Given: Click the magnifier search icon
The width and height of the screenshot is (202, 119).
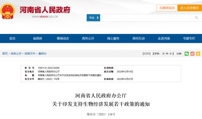Looking at the screenshot, I should point(196,18).
